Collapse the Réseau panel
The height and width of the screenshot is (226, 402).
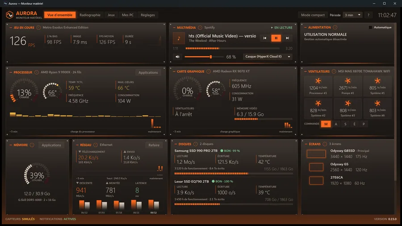coord(77,145)
